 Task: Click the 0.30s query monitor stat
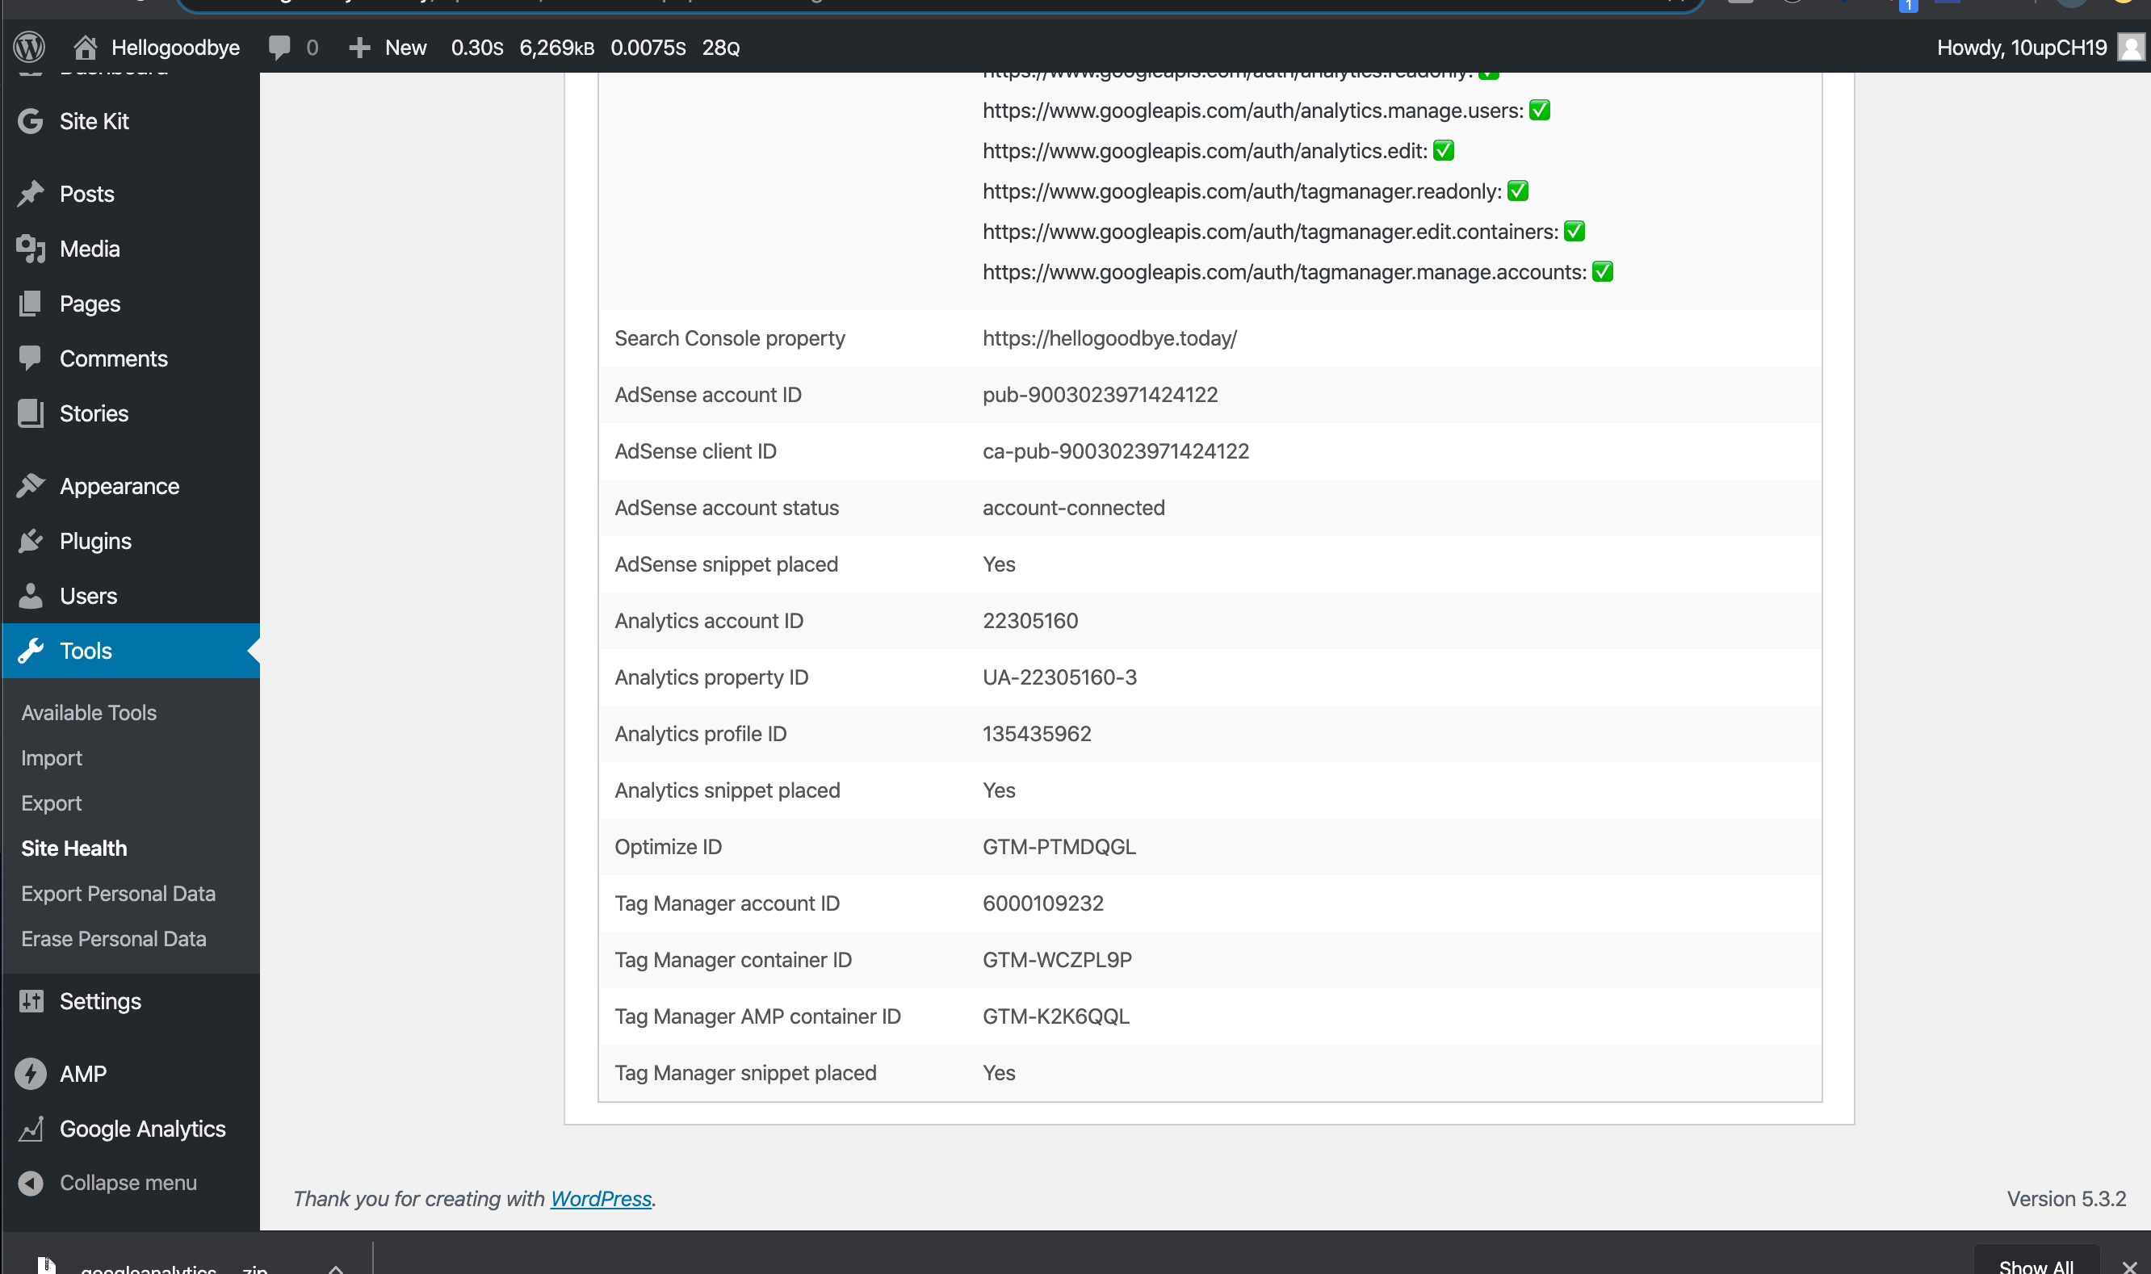[x=477, y=47]
